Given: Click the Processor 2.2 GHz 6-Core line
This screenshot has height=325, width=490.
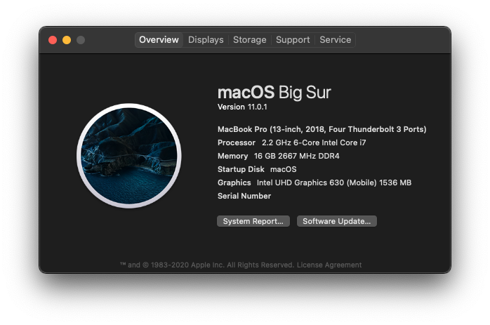Looking at the screenshot, I should pyautogui.click(x=291, y=142).
